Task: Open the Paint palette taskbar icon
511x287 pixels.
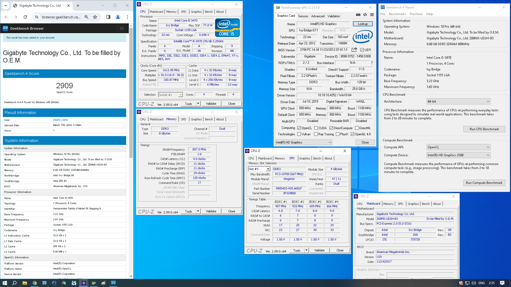Action: click(104, 283)
